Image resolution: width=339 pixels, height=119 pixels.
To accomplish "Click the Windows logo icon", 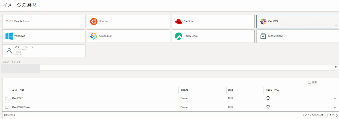I will (9, 36).
